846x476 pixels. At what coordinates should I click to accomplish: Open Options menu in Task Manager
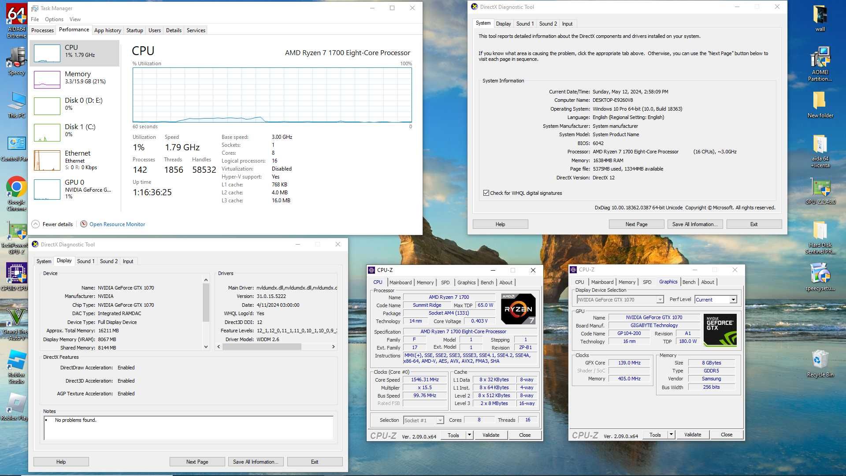tap(54, 19)
